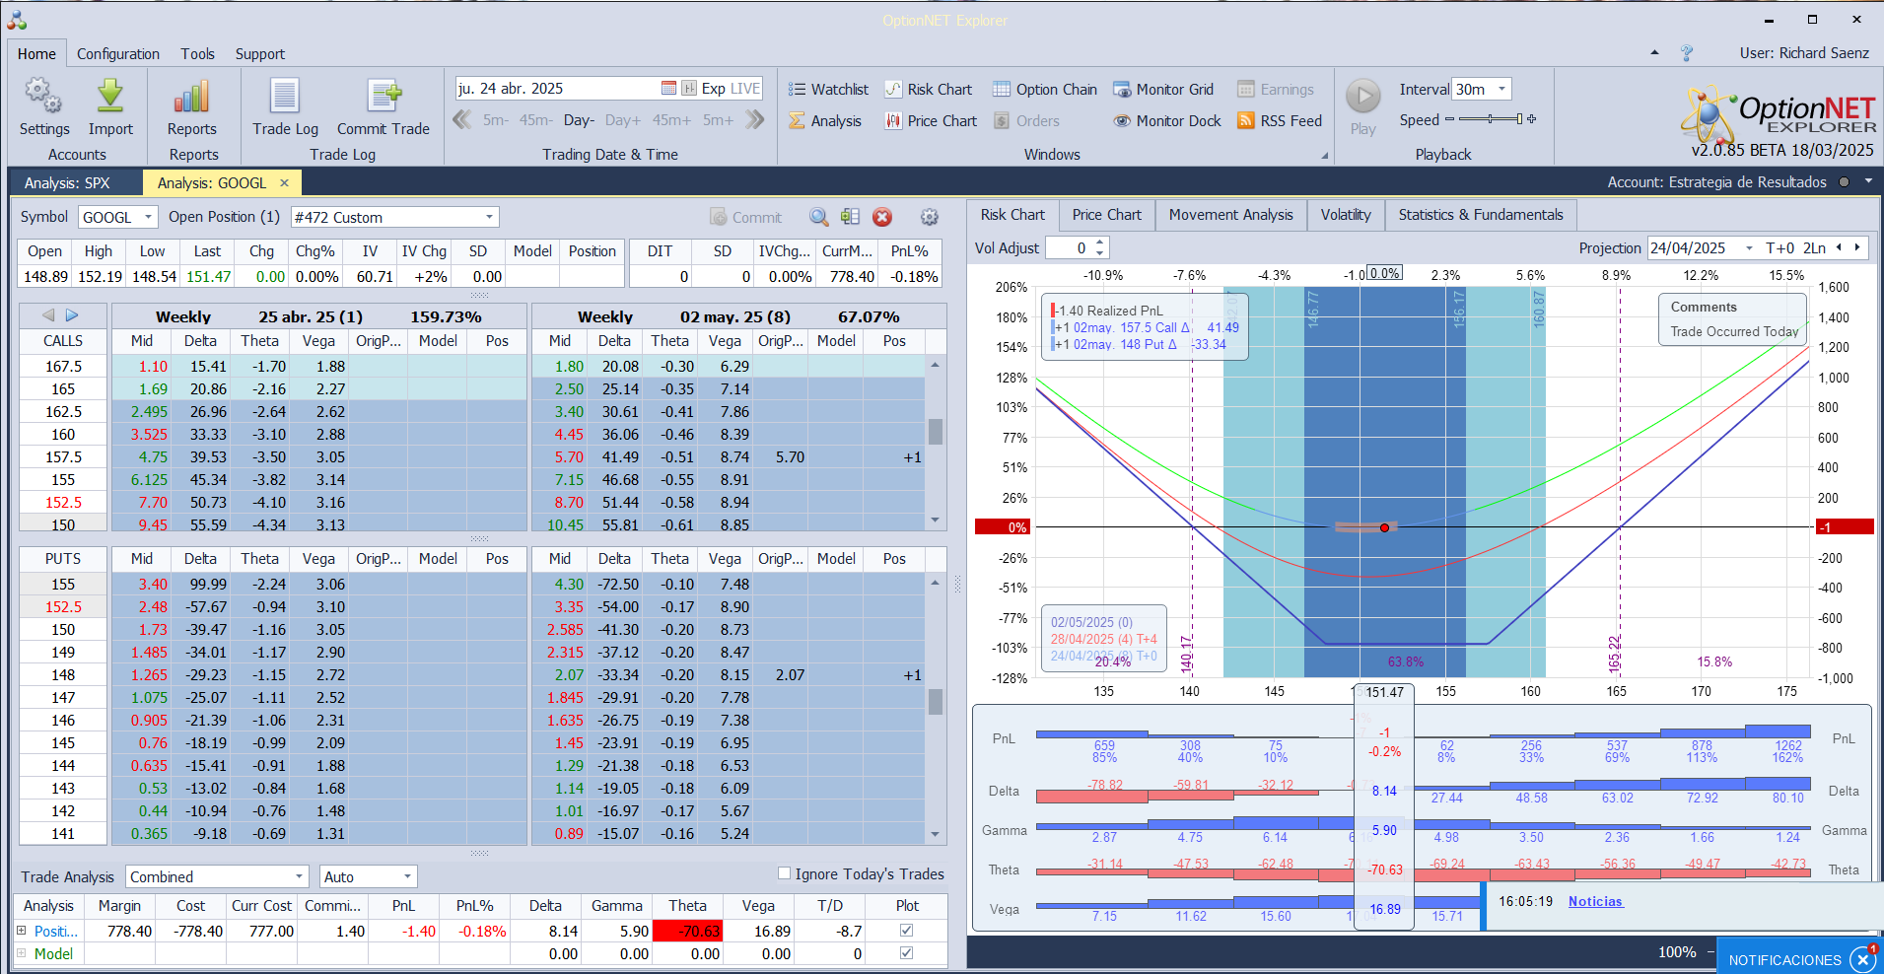Toggle Ignore Today's Trades checkbox

point(785,873)
